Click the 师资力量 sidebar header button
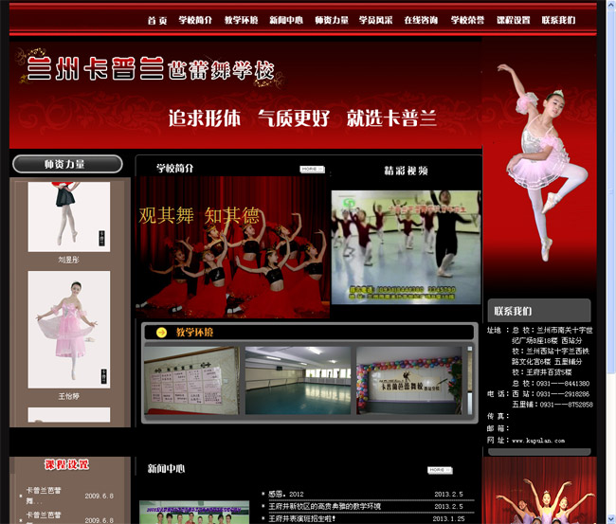This screenshot has height=524, width=616. pyautogui.click(x=67, y=165)
